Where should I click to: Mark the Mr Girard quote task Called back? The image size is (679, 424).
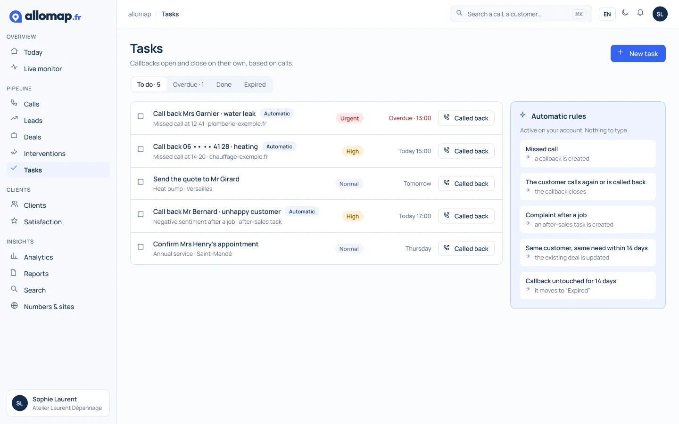[466, 184]
